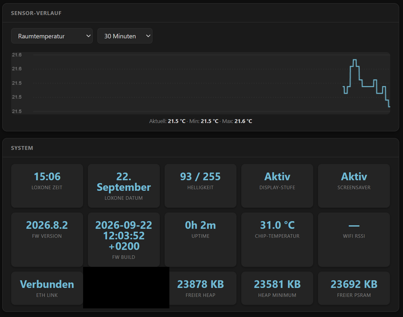Screen dimensions: 403x317
Task: Click the FW Build timestamp 2026-09-22 12:03:52
Action: [x=124, y=236]
